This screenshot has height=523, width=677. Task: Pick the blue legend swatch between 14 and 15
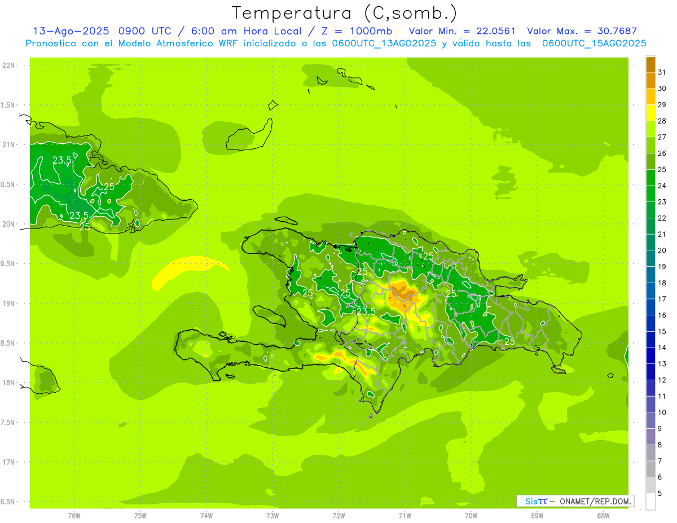point(650,340)
